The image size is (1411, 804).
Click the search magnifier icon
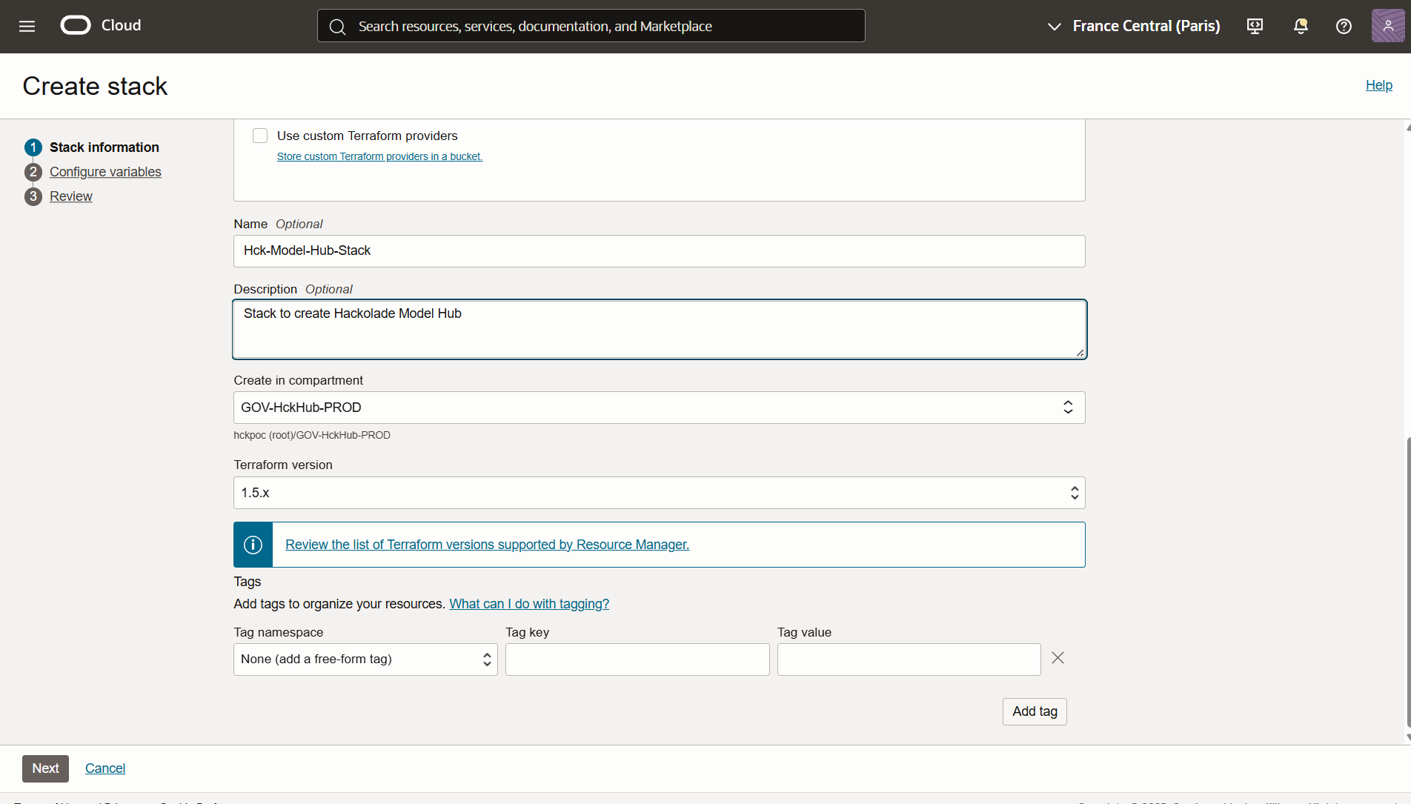337,26
